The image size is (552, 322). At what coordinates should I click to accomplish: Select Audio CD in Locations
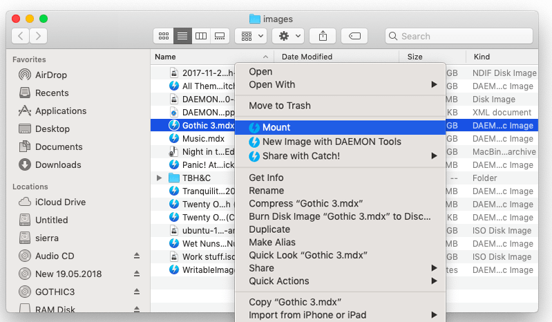coord(55,256)
